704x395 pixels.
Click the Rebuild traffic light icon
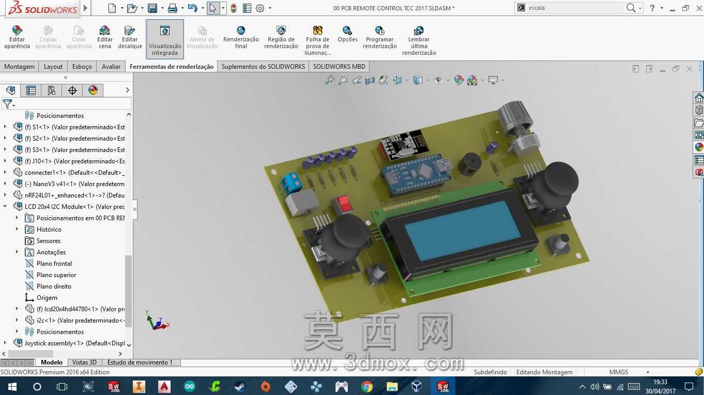pyautogui.click(x=234, y=8)
